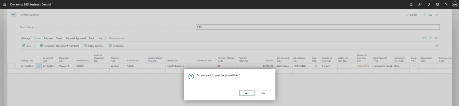
Task: Click the Amount cell 14,895.76
Action: [x=265, y=66]
